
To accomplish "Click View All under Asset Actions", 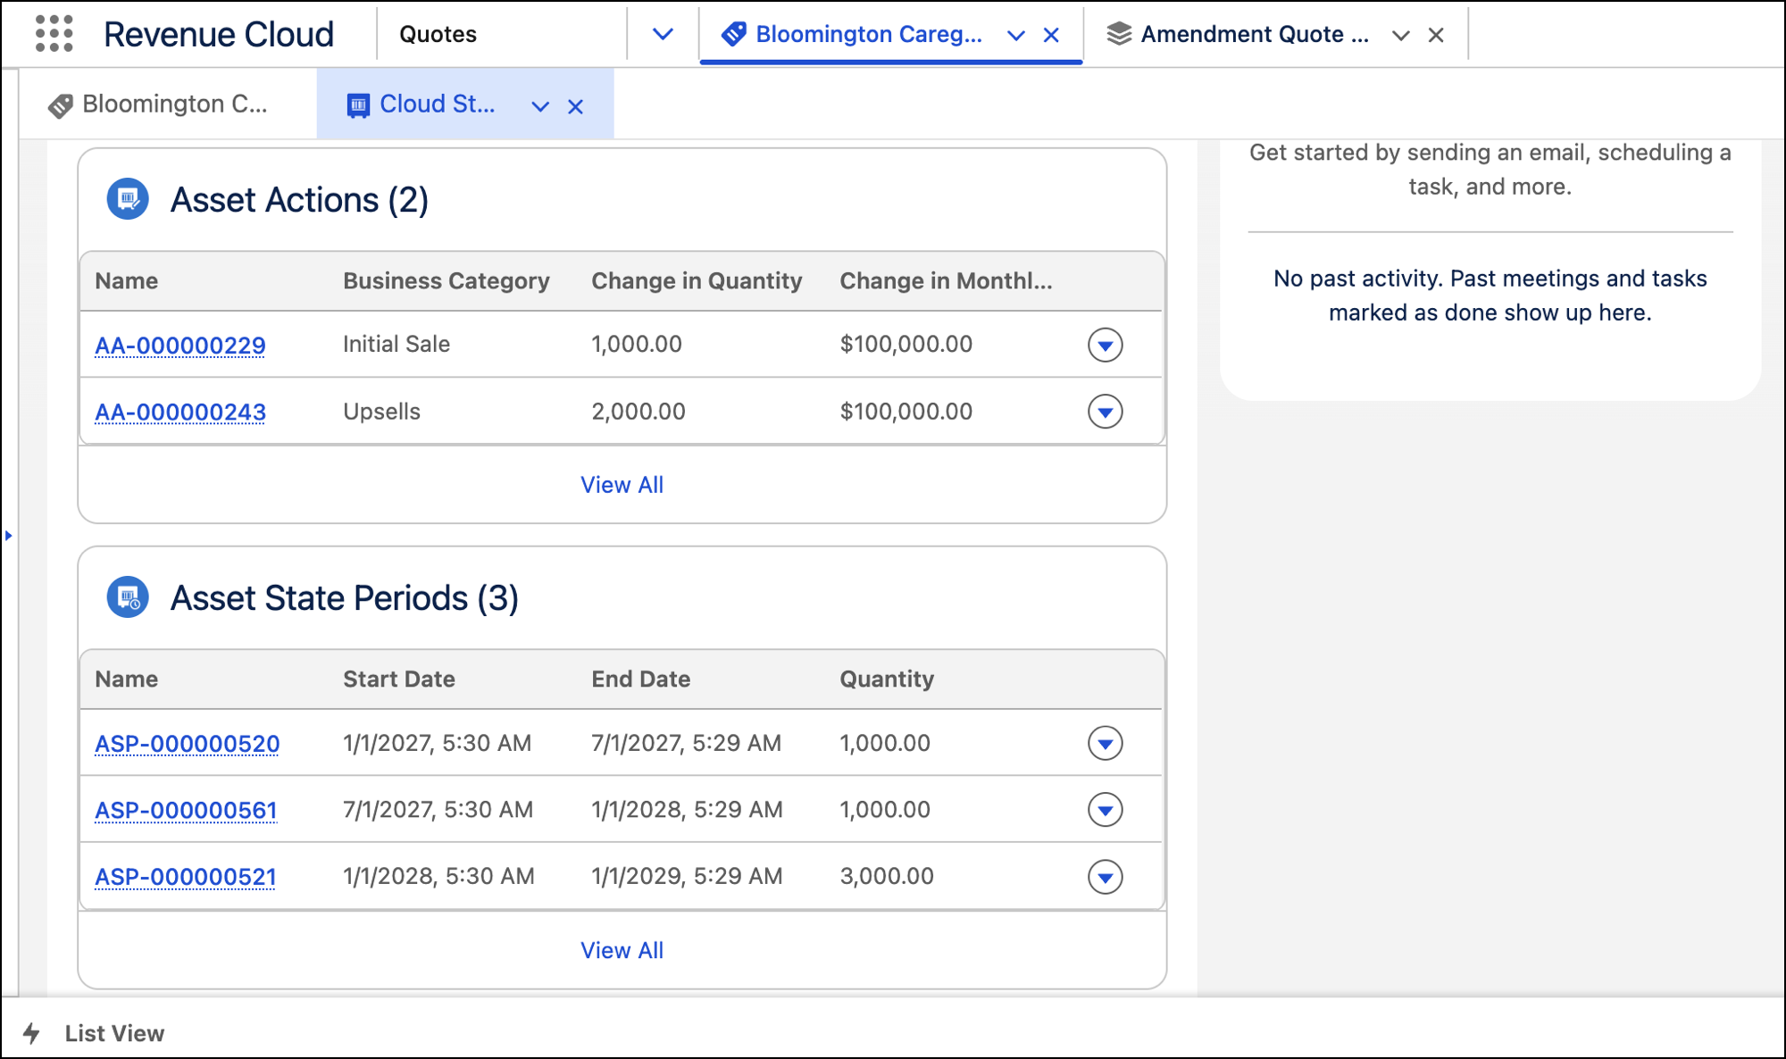I will pyautogui.click(x=622, y=485).
